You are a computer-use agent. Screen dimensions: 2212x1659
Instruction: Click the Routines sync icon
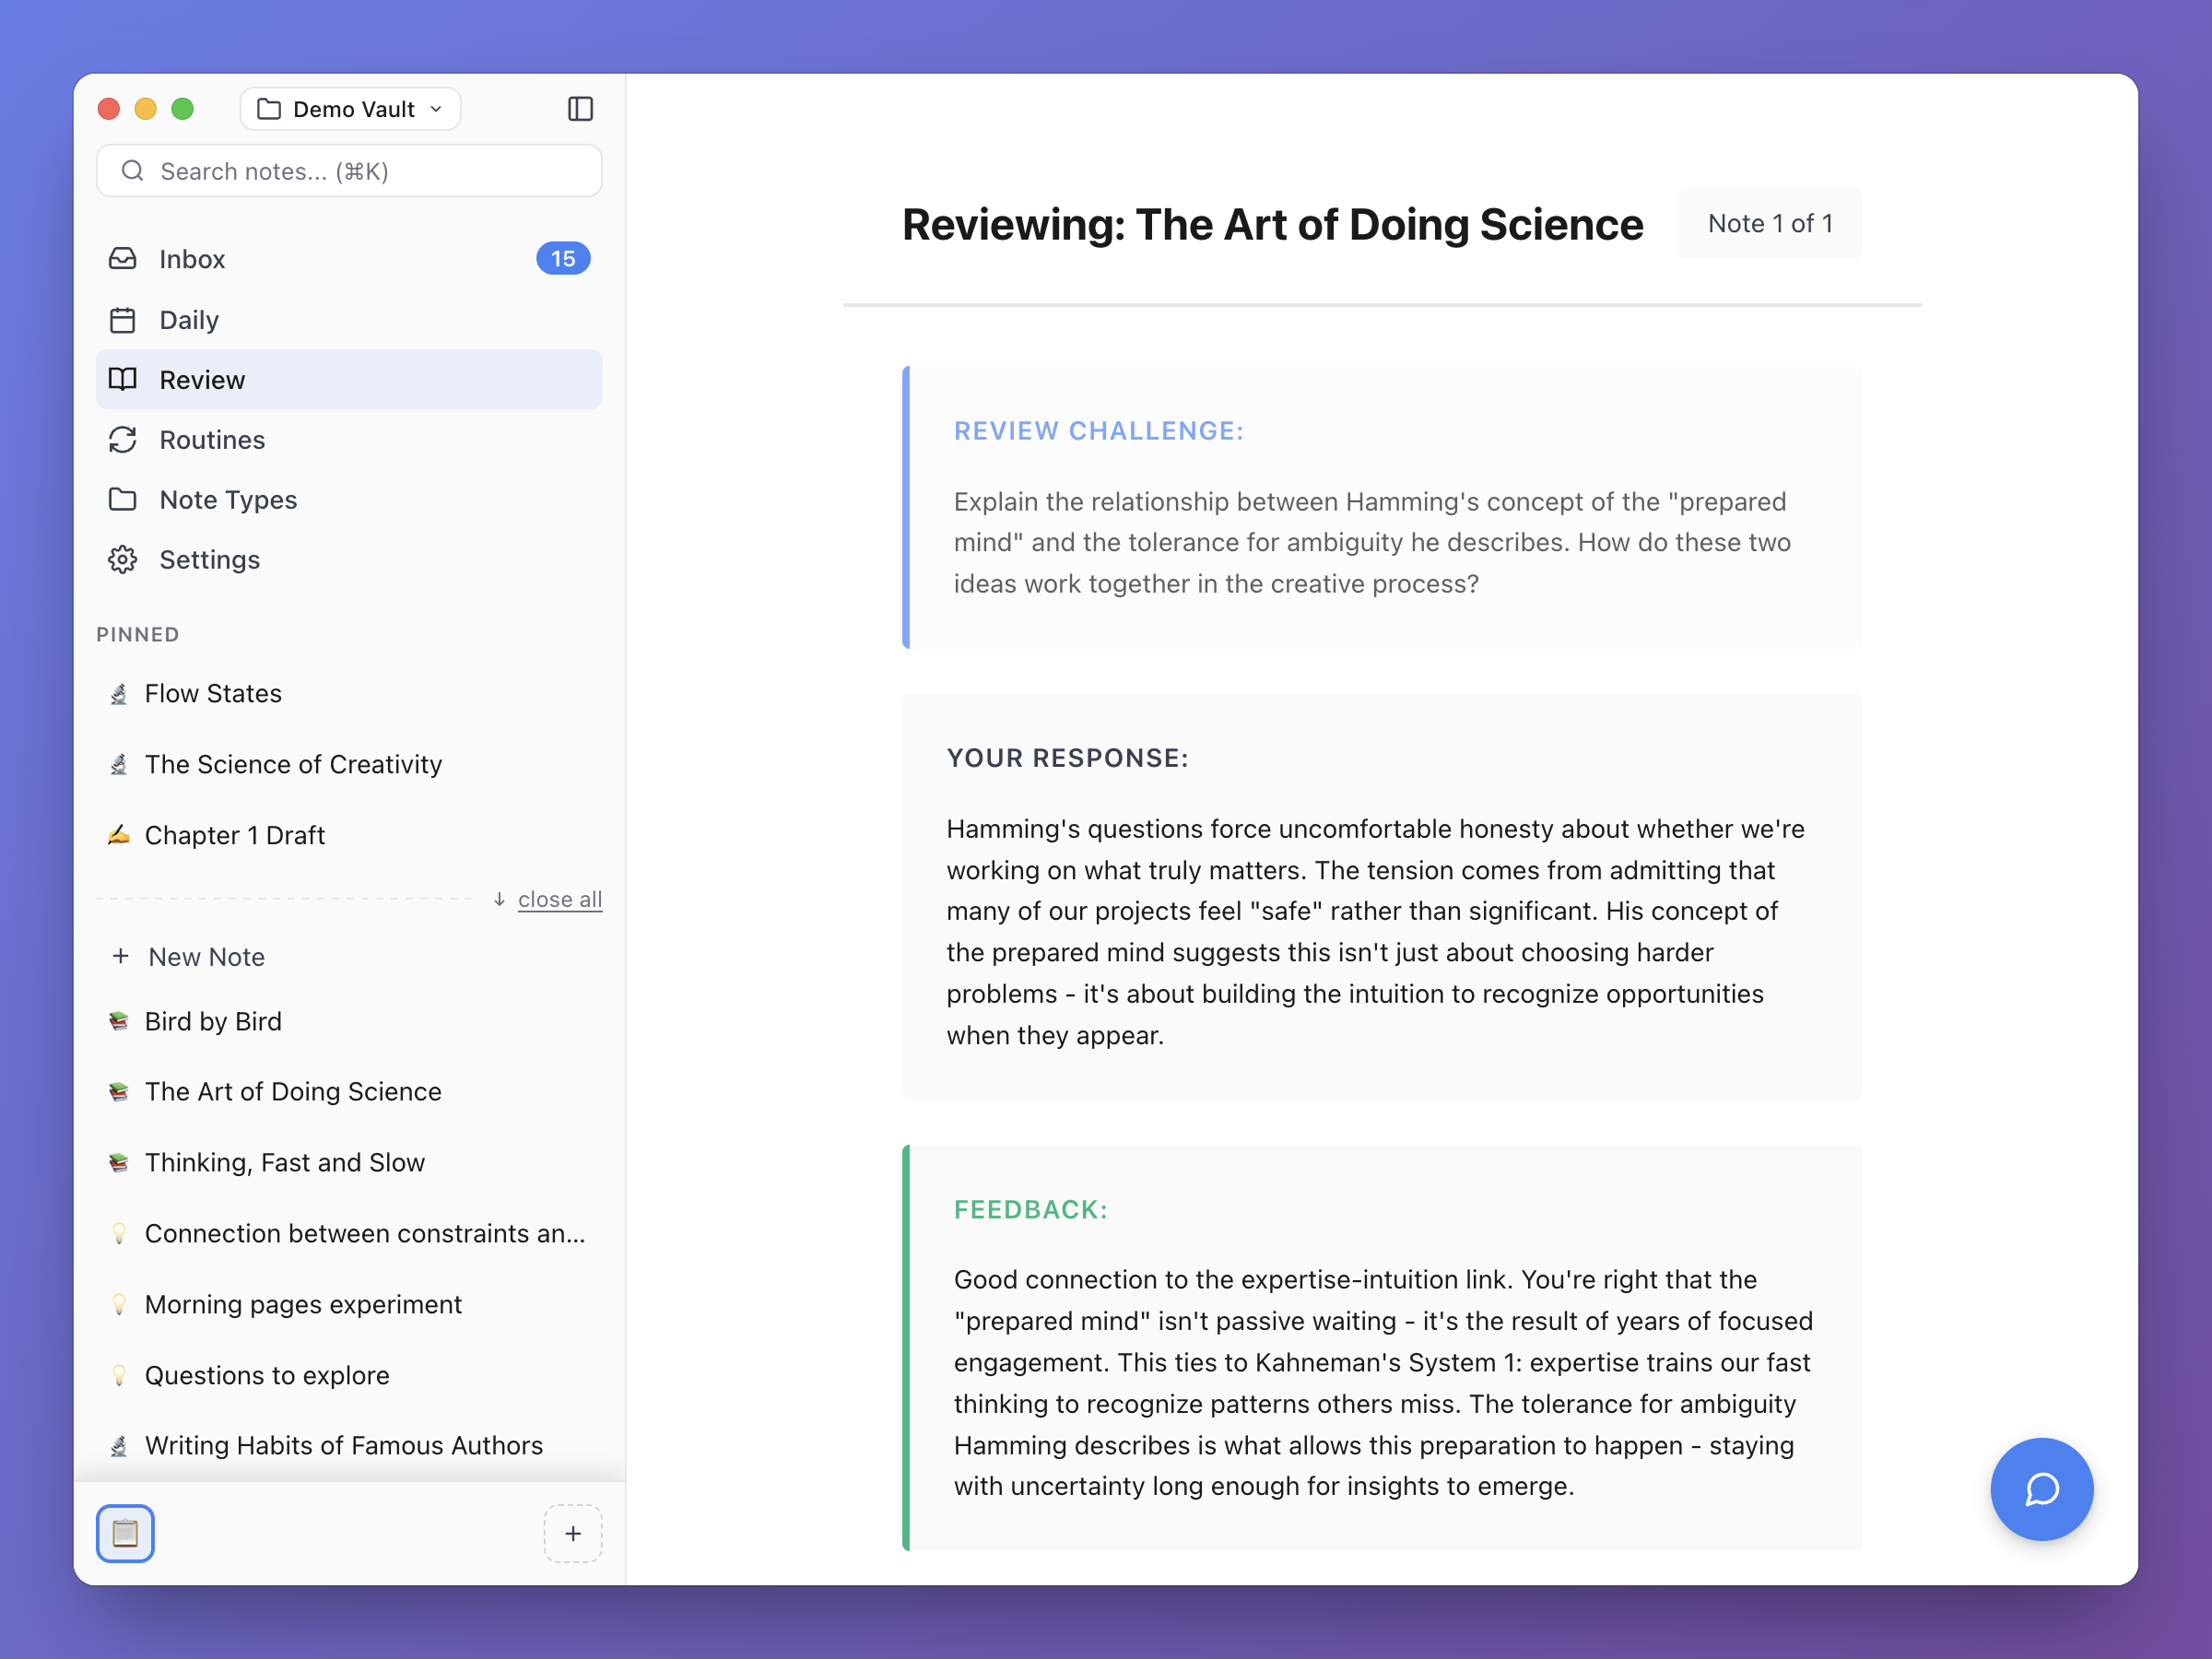(x=122, y=439)
